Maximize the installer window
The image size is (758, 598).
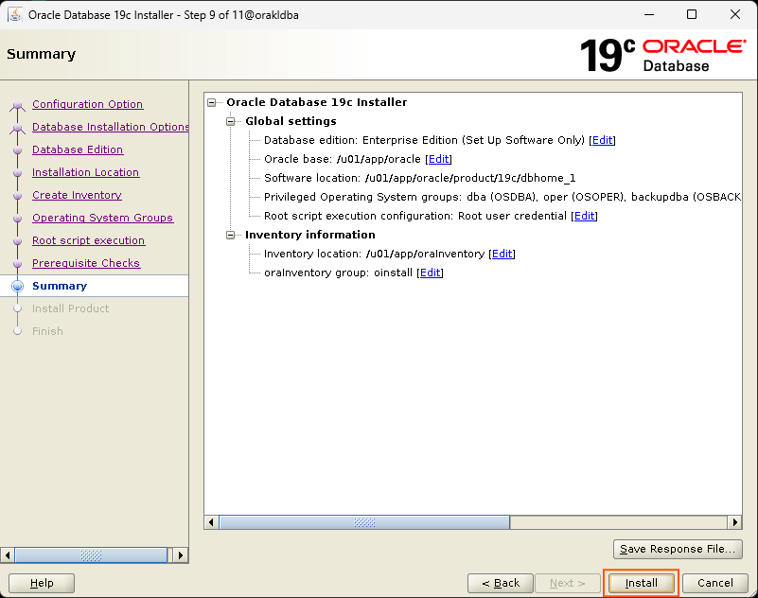click(692, 14)
